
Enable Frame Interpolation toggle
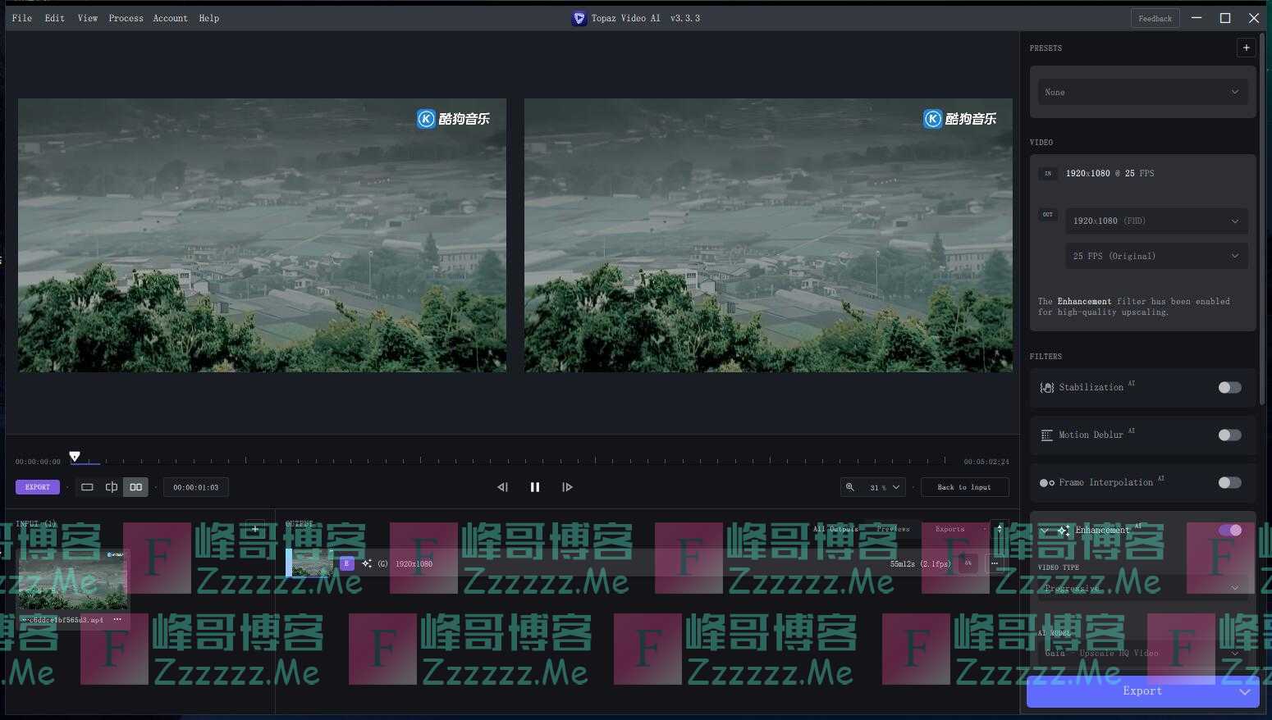(x=1229, y=482)
